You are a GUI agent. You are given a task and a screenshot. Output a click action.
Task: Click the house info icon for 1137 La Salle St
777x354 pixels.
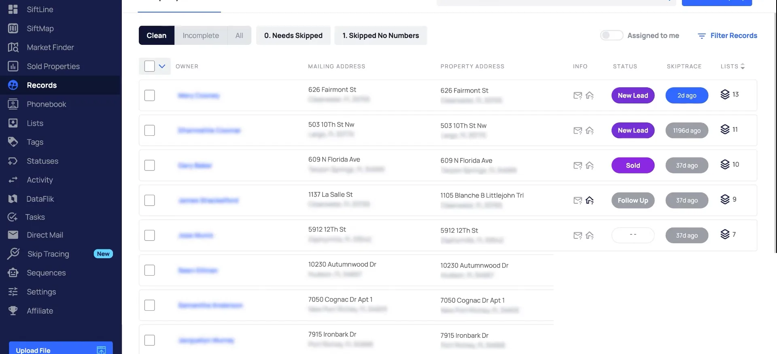point(590,200)
